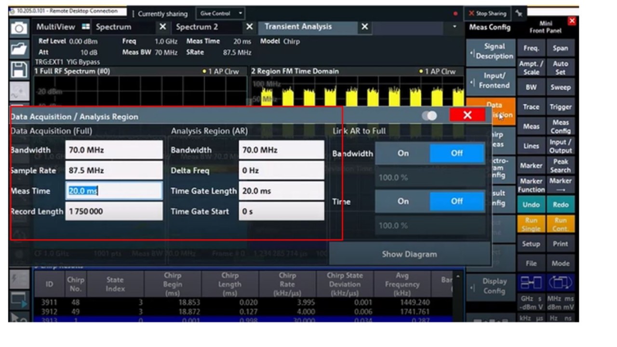Select the Transient Analysis tab
Screen dimensions: 617x347
(298, 27)
